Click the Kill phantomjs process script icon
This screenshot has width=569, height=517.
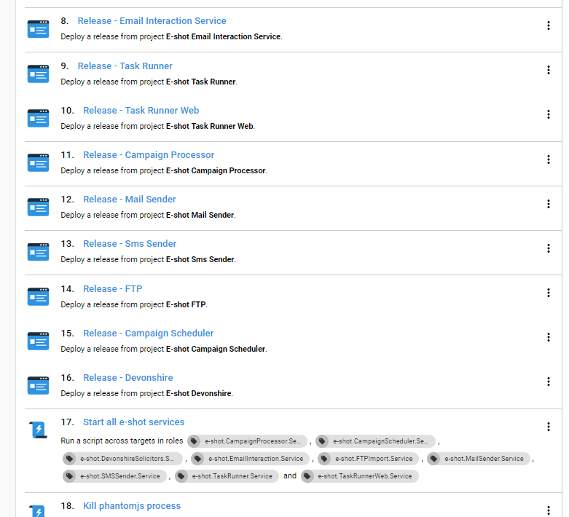38,510
